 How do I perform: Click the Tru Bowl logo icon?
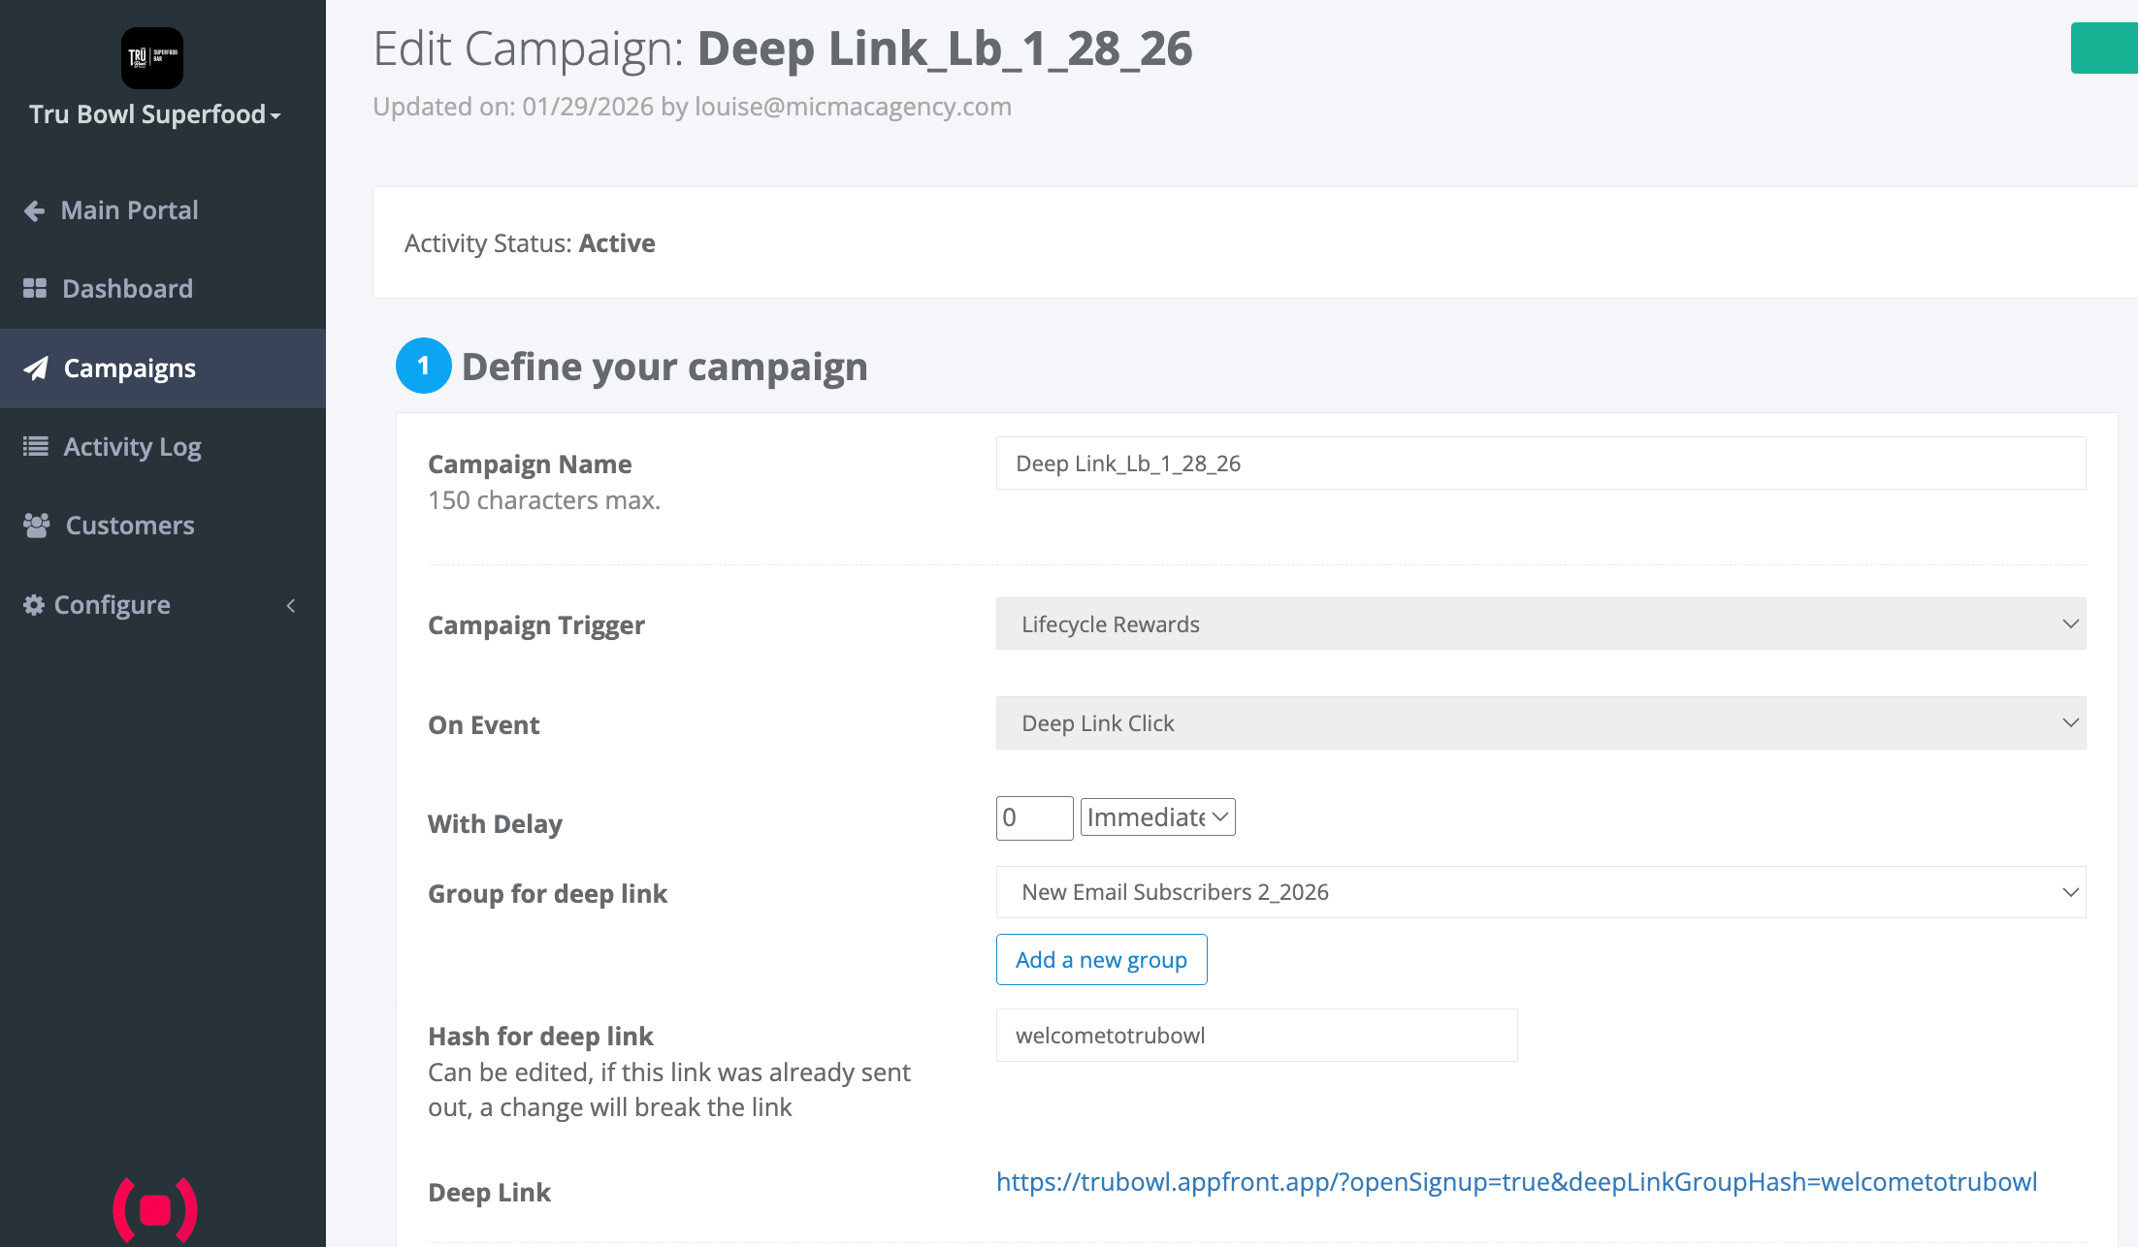pos(152,58)
